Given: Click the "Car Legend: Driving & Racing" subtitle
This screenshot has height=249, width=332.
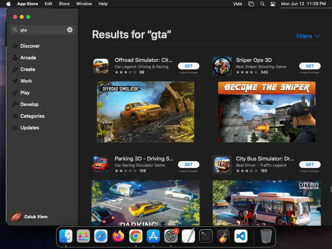Looking at the screenshot, I should 142,67.
